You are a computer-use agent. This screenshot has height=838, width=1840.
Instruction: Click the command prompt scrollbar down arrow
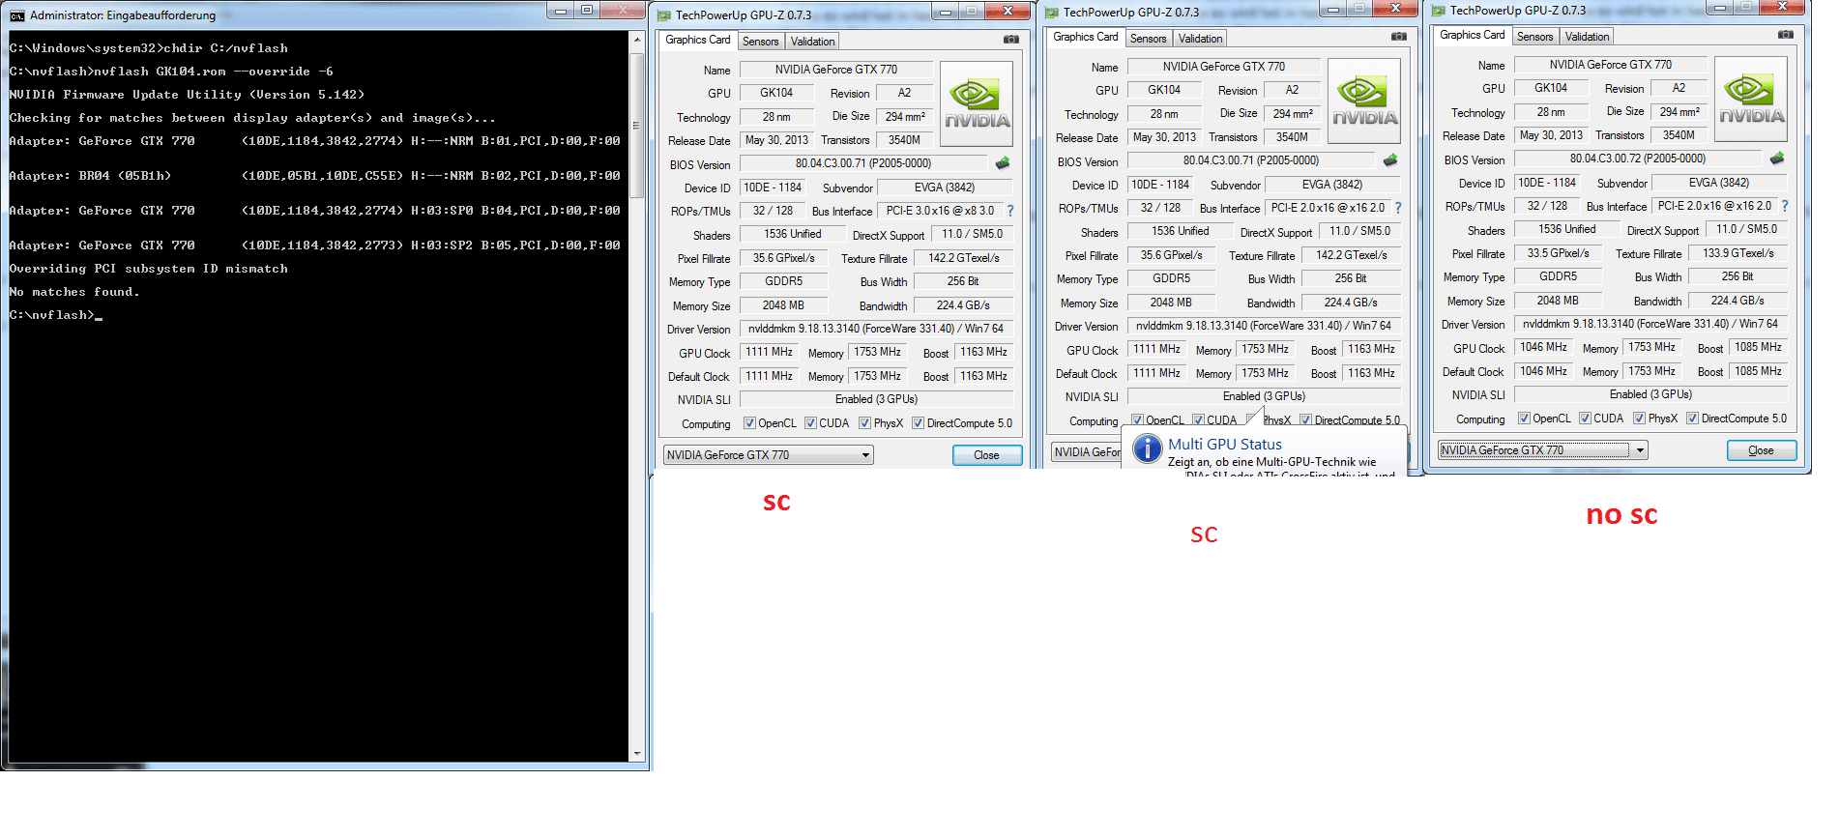636,753
